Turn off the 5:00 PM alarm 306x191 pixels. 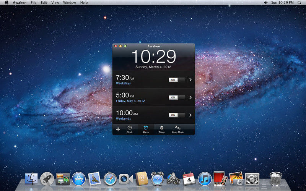pos(177,97)
